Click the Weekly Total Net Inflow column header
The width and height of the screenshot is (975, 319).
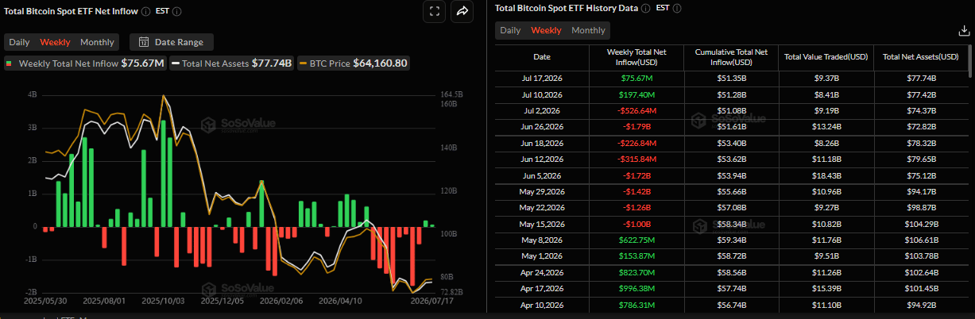[x=636, y=57]
